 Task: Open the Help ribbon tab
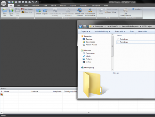pos(106,6)
